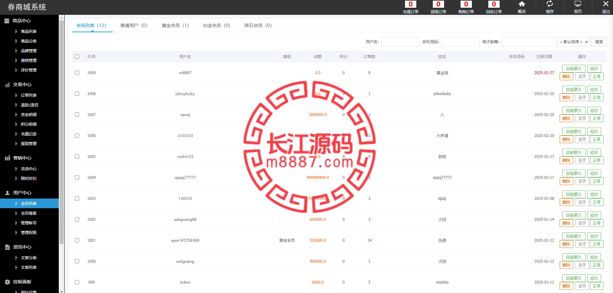Image resolution: width=613 pixels, height=293 pixels.
Task: Switch to 白金会员 (0) tab
Action: tap(216, 25)
